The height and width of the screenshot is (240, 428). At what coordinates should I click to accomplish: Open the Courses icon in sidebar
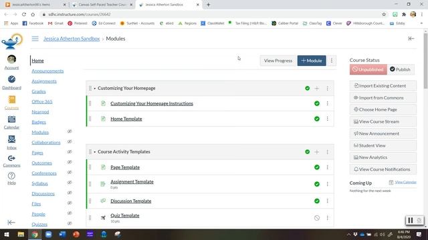coord(12,99)
